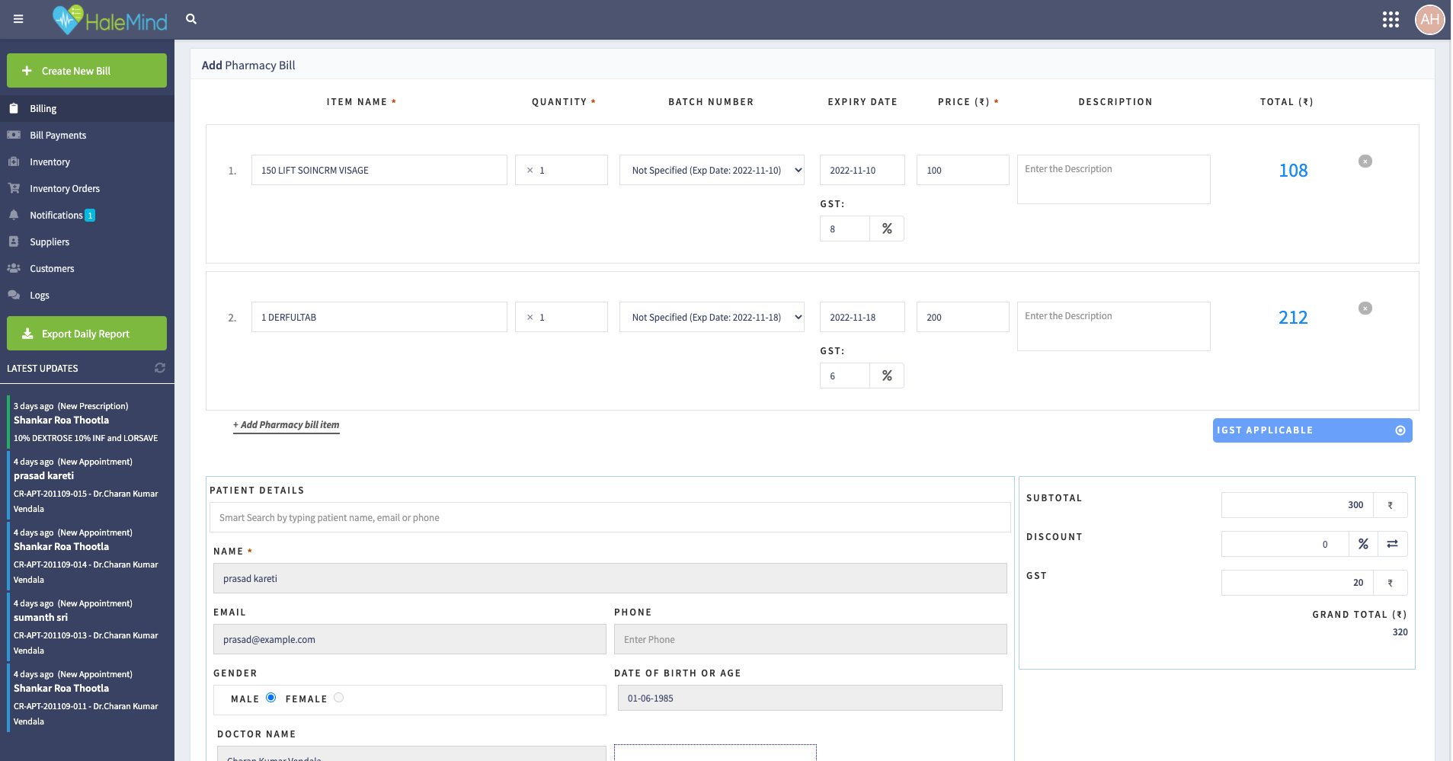Click the Customers people icon
Screen dimensions: 1453x761
14,268
